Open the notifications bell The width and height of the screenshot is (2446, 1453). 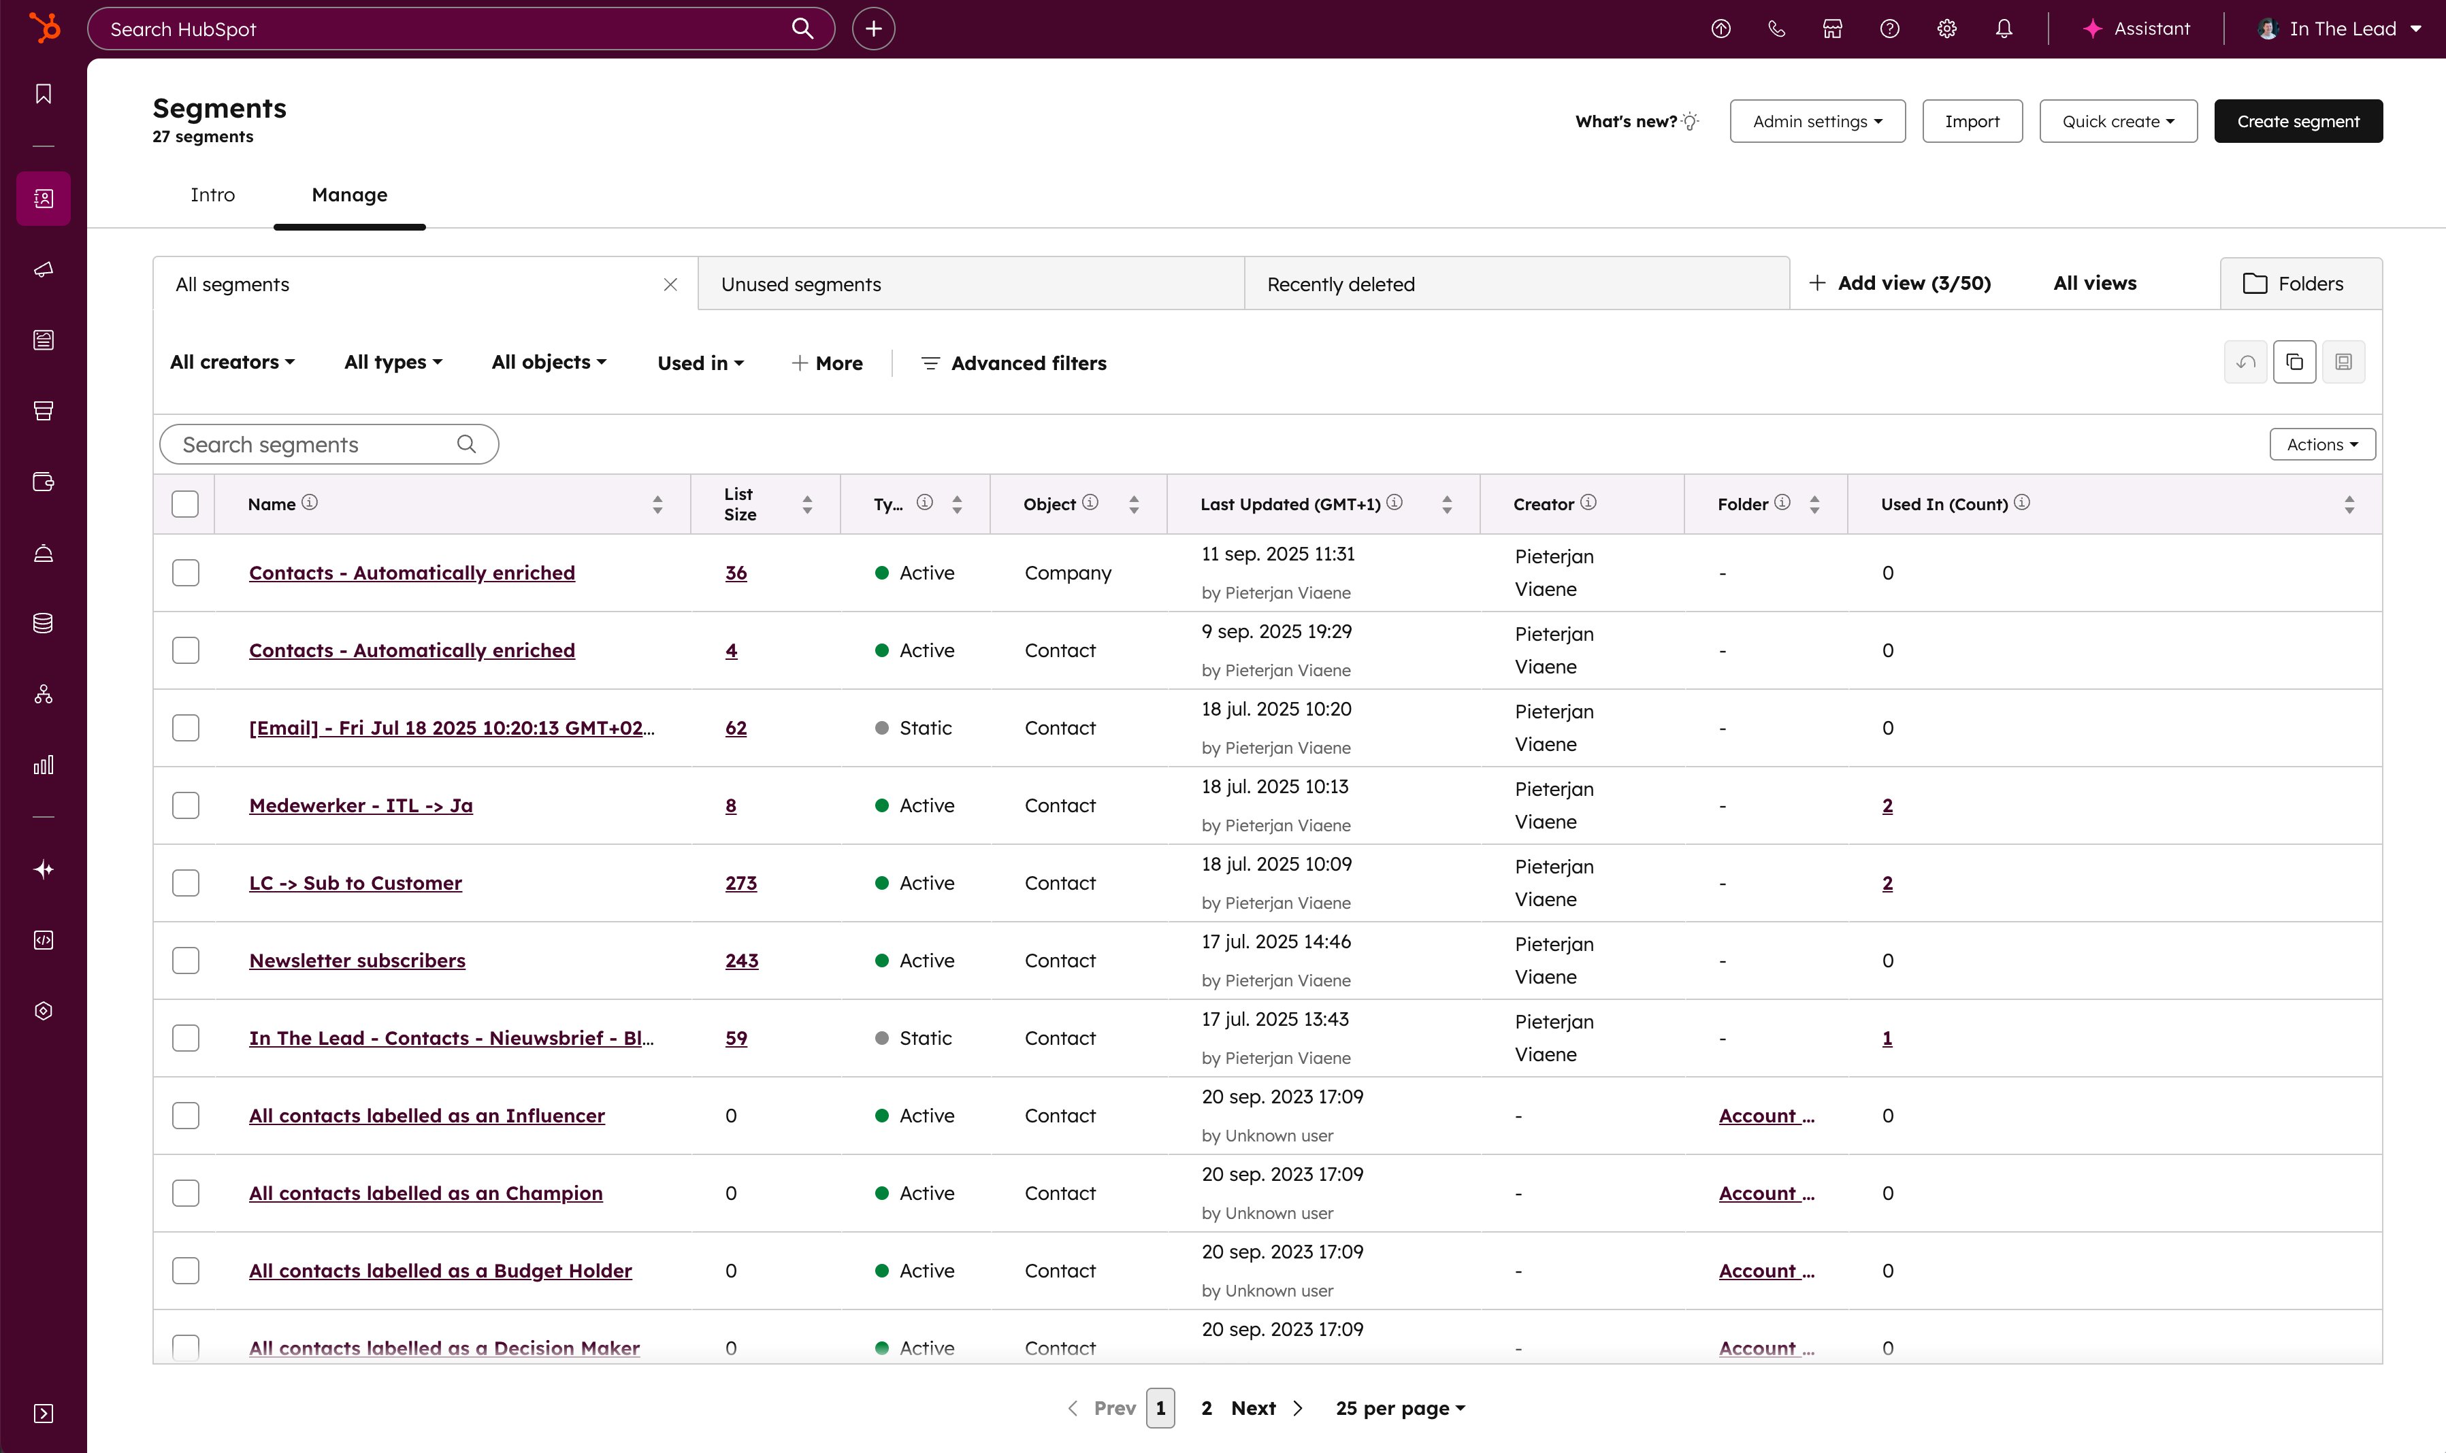coord(2003,29)
